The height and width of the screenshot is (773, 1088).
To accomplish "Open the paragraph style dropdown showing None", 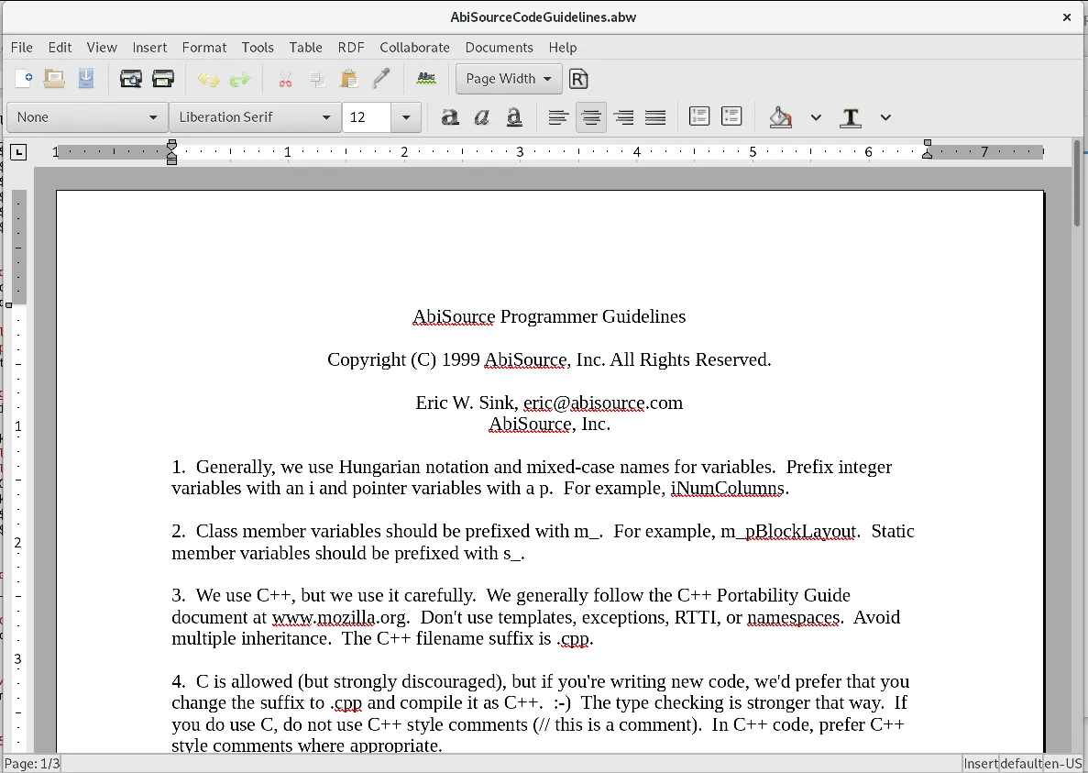I will coord(87,117).
